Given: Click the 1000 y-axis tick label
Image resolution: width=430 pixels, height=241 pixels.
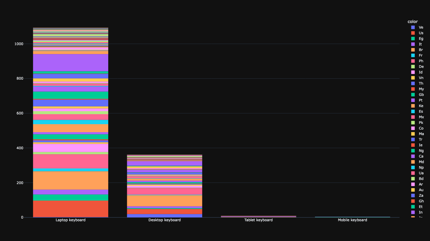Looking at the screenshot, I should 18,44.
